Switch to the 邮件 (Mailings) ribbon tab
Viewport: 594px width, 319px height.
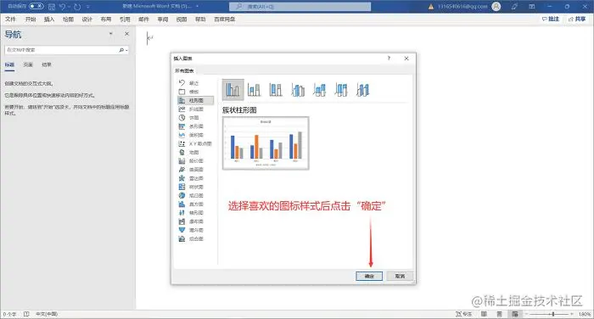pos(143,19)
